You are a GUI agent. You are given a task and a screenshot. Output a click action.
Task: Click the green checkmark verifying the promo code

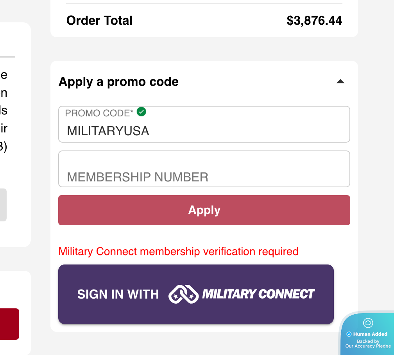[x=141, y=112]
